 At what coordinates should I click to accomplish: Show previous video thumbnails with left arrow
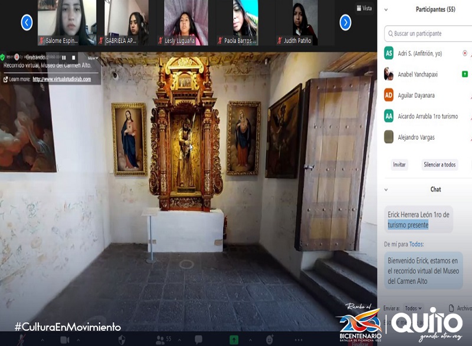[27, 22]
